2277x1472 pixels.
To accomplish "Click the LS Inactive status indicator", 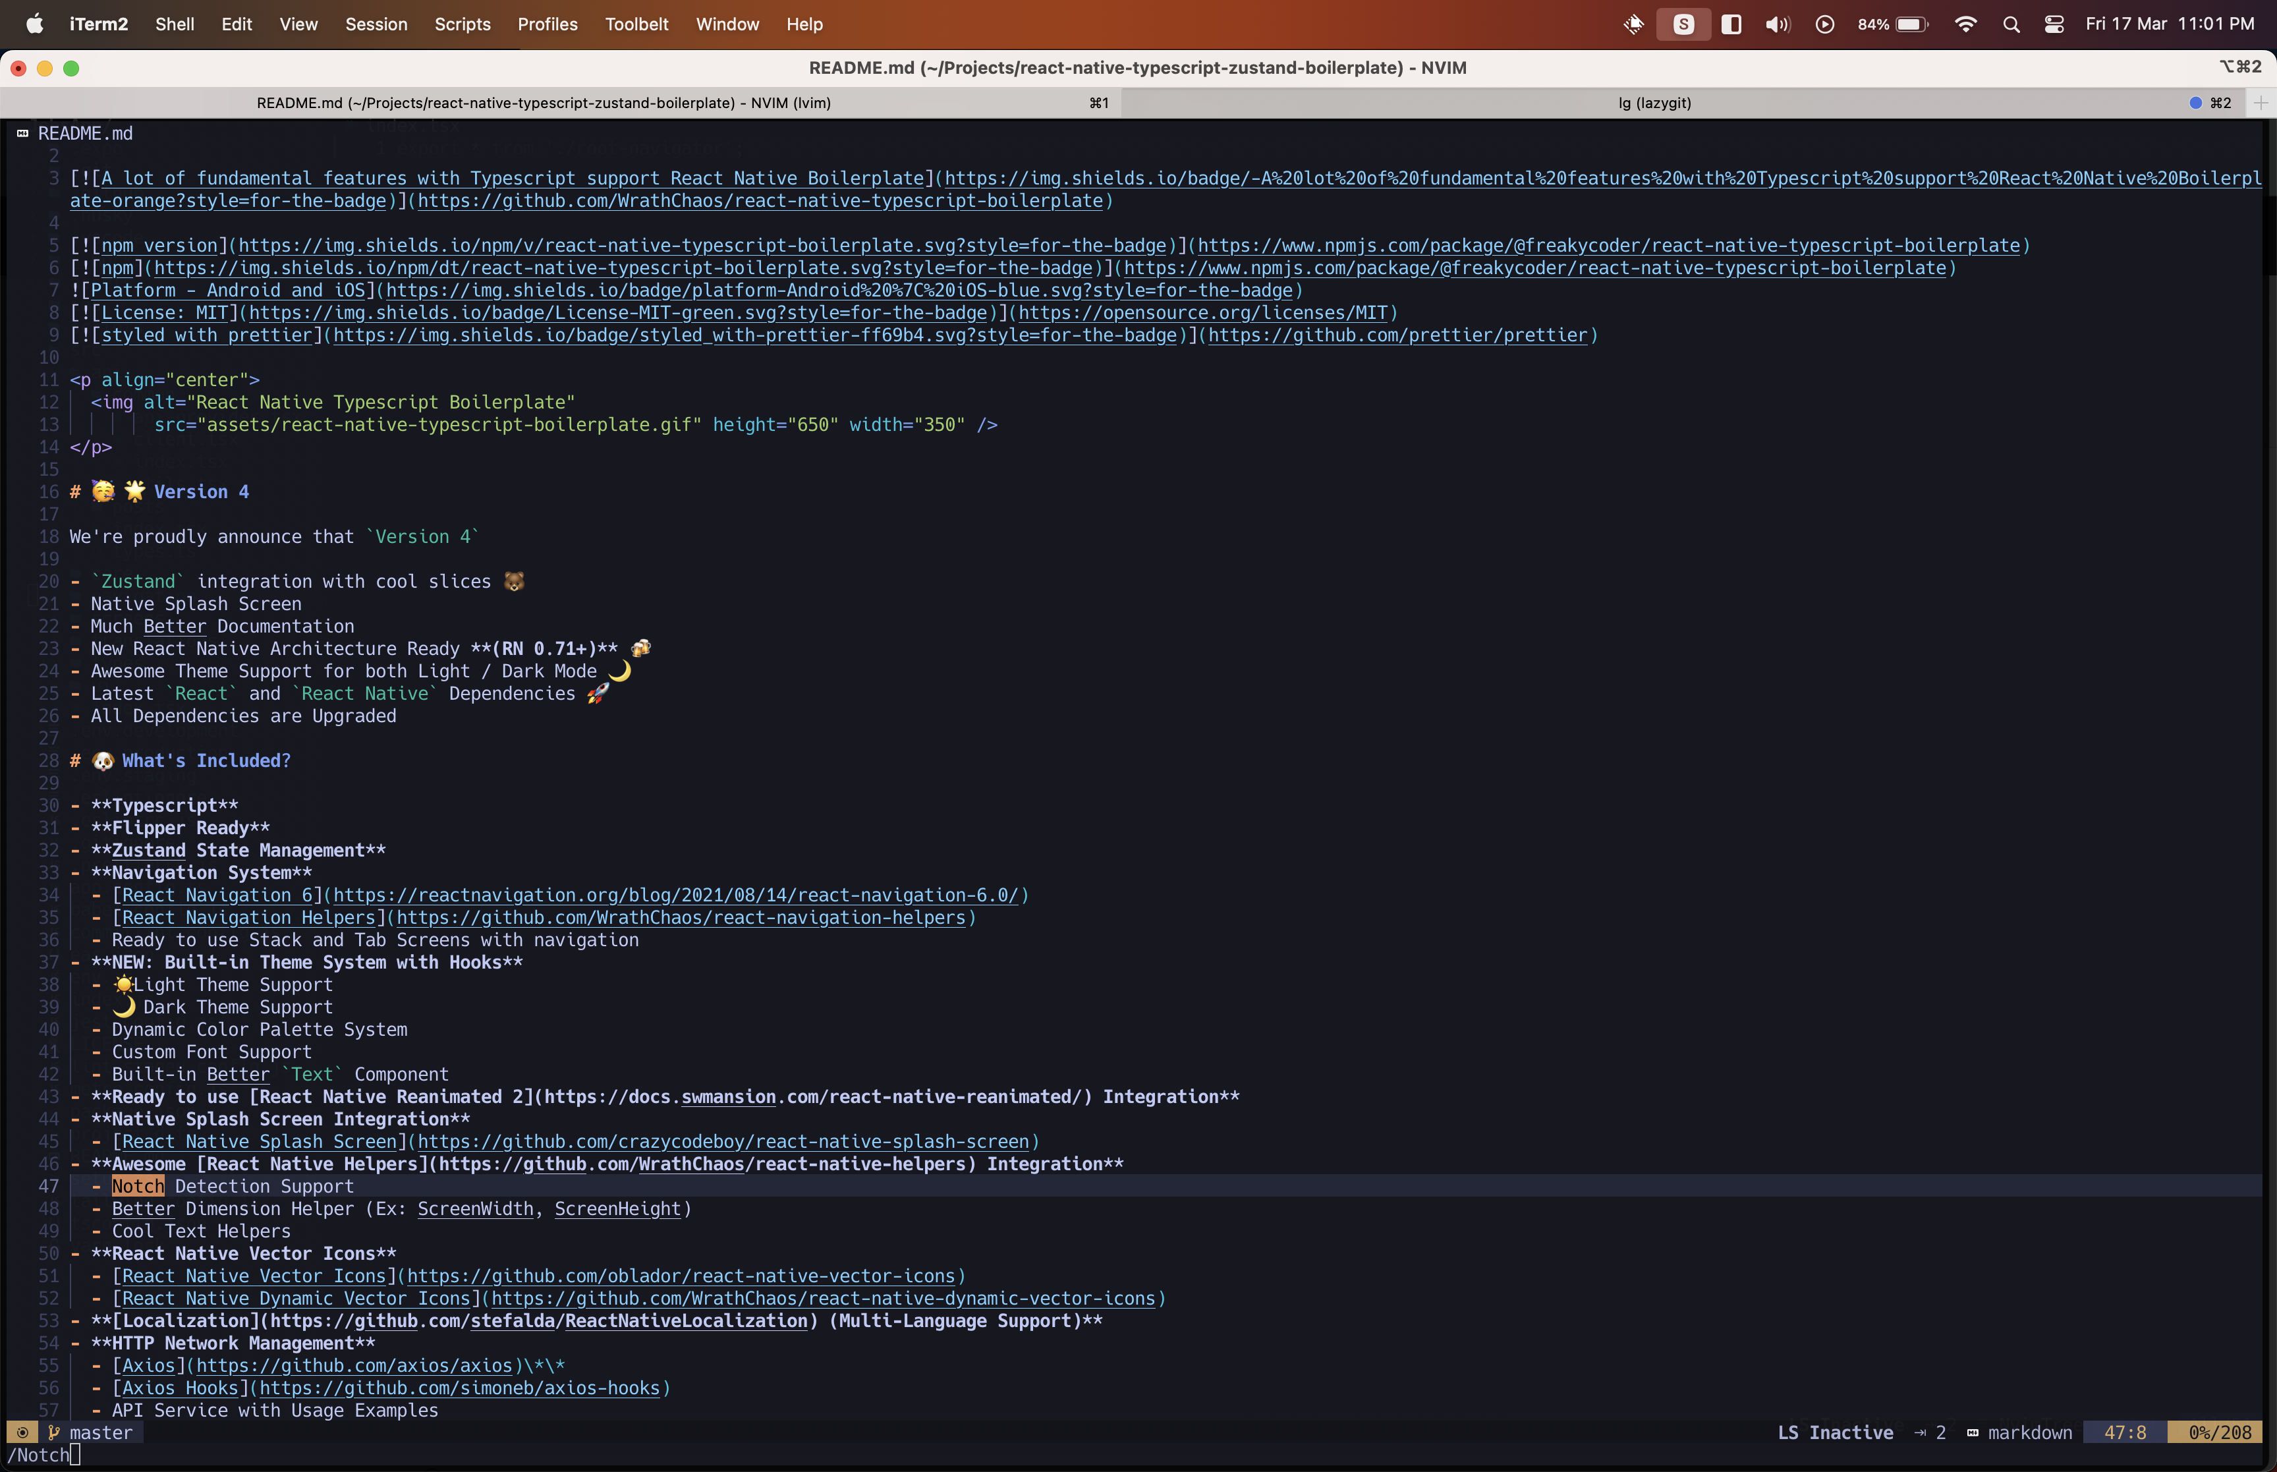I will 1835,1432.
